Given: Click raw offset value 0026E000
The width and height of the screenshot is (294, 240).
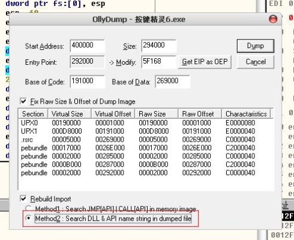Looking at the screenshot, I should [x=197, y=148].
